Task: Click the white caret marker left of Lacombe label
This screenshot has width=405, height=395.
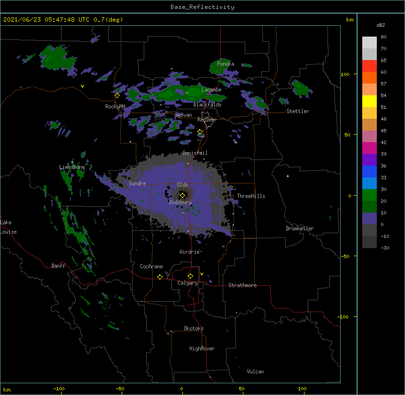Action: click(x=187, y=93)
